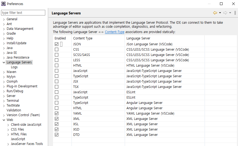Open the back history dropdown arrow
The height and width of the screenshot is (146, 238).
[x=220, y=13]
